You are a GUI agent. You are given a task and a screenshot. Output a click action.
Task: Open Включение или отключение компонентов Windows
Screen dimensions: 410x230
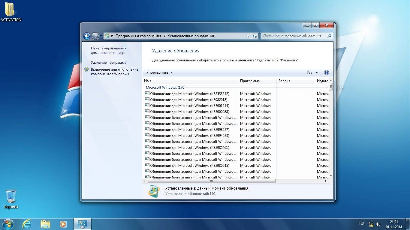click(x=115, y=72)
